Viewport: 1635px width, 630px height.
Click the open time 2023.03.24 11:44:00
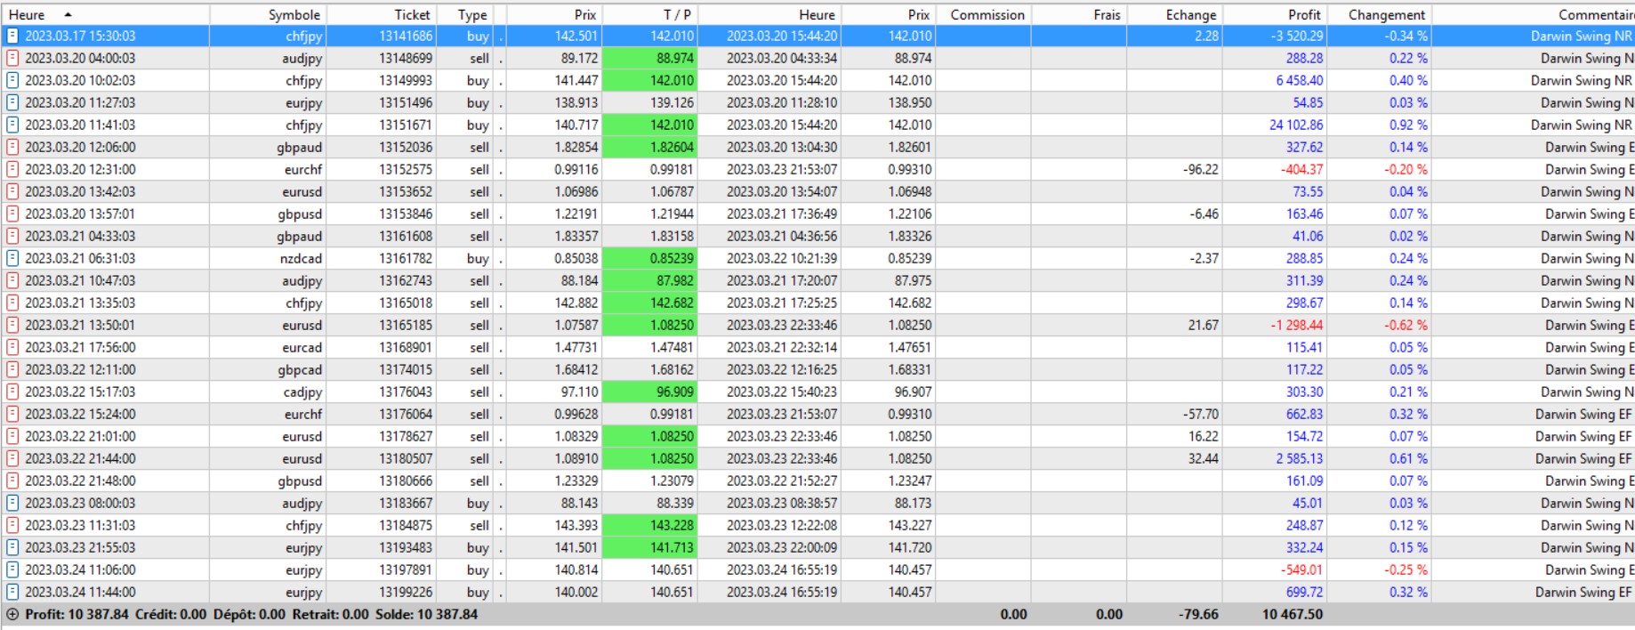click(80, 592)
